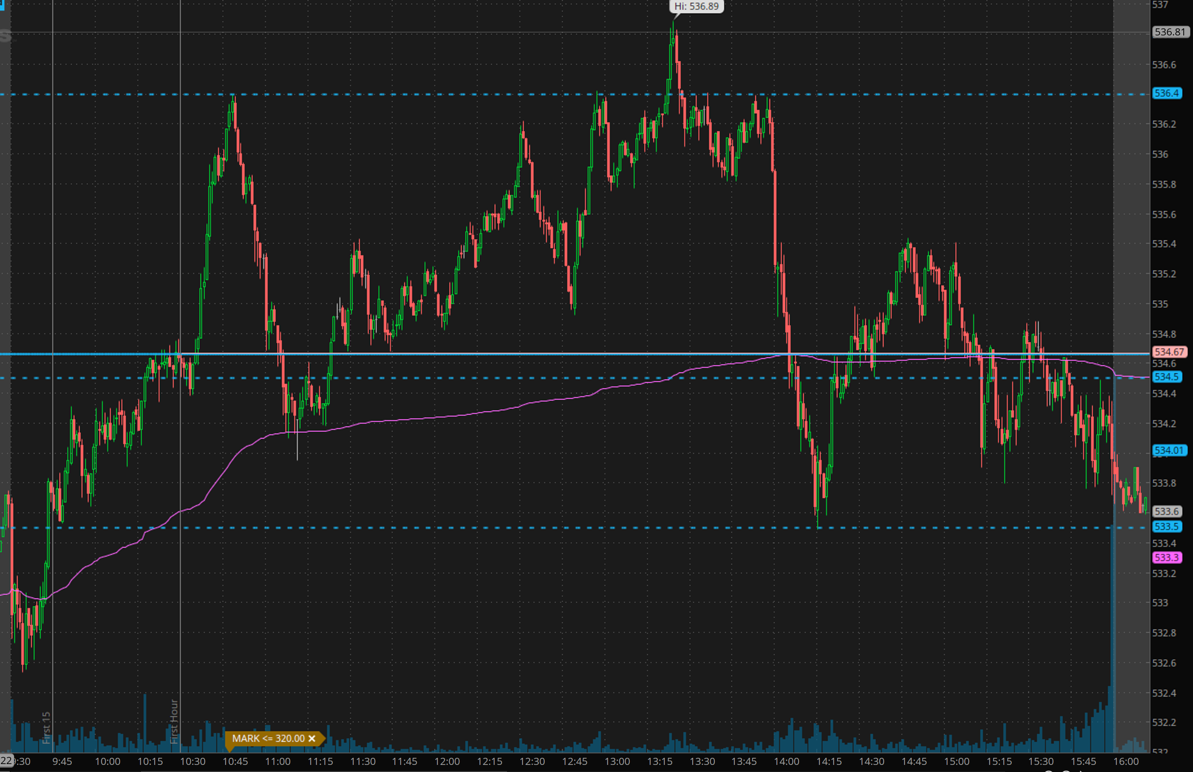Viewport: 1193px width, 772px height.
Task: Select the 533.5 blue price level tag
Action: [x=1167, y=526]
